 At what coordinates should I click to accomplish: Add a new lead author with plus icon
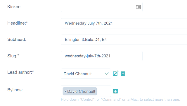tap(123, 73)
